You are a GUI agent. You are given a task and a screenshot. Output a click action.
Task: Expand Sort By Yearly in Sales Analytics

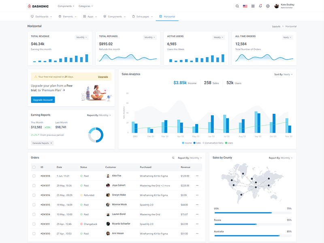pyautogui.click(x=283, y=75)
